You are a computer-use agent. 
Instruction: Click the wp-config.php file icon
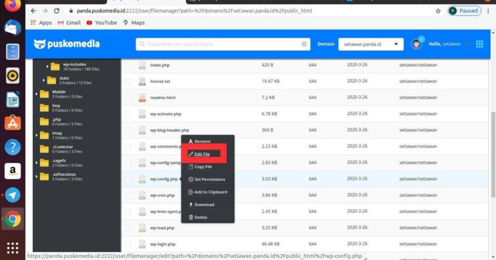tap(142, 179)
